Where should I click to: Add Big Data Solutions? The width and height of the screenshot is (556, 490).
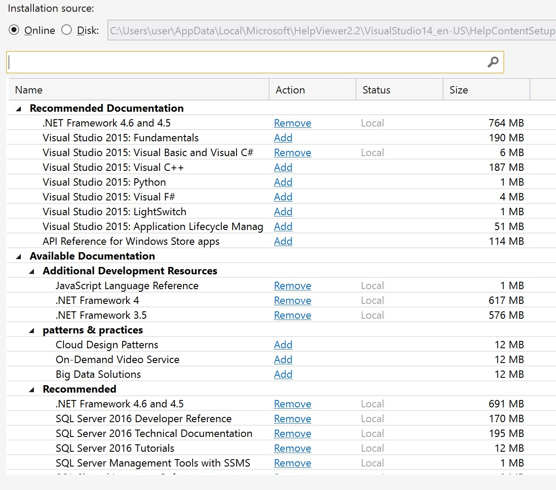283,374
